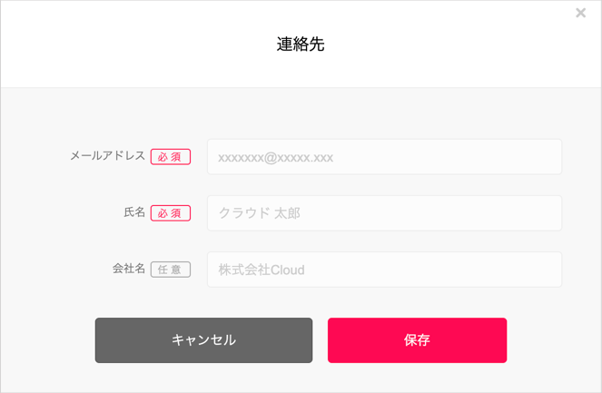Save the contact with 保存 button
Screen dimensions: 602x393
(417, 340)
